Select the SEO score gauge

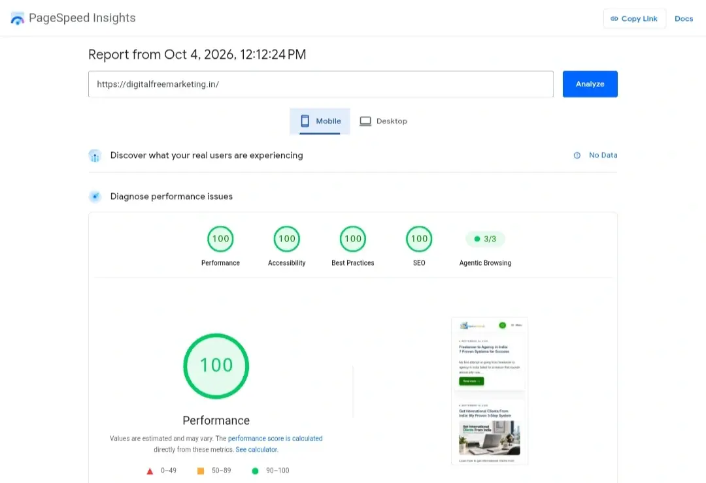point(419,239)
